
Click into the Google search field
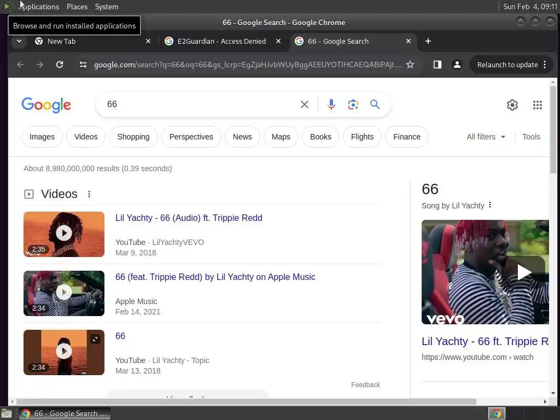[200, 104]
